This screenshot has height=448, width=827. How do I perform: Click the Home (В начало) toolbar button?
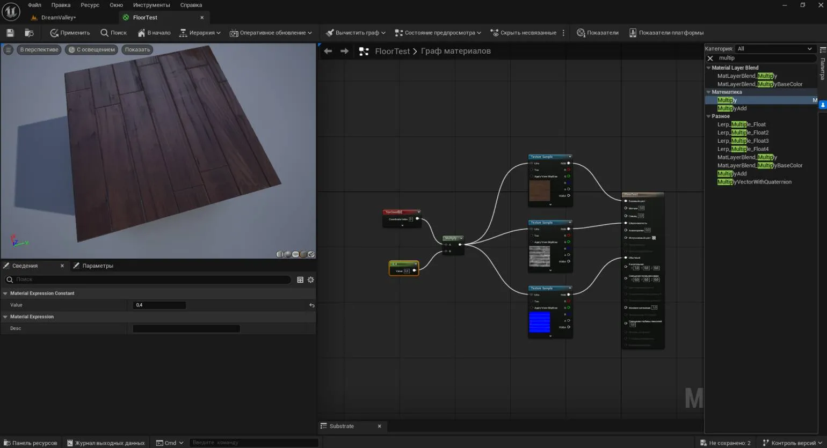(x=154, y=33)
